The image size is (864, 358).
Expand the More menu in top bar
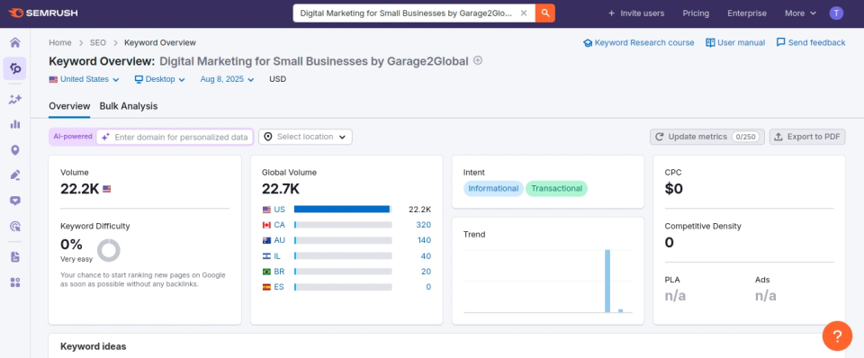coord(800,13)
